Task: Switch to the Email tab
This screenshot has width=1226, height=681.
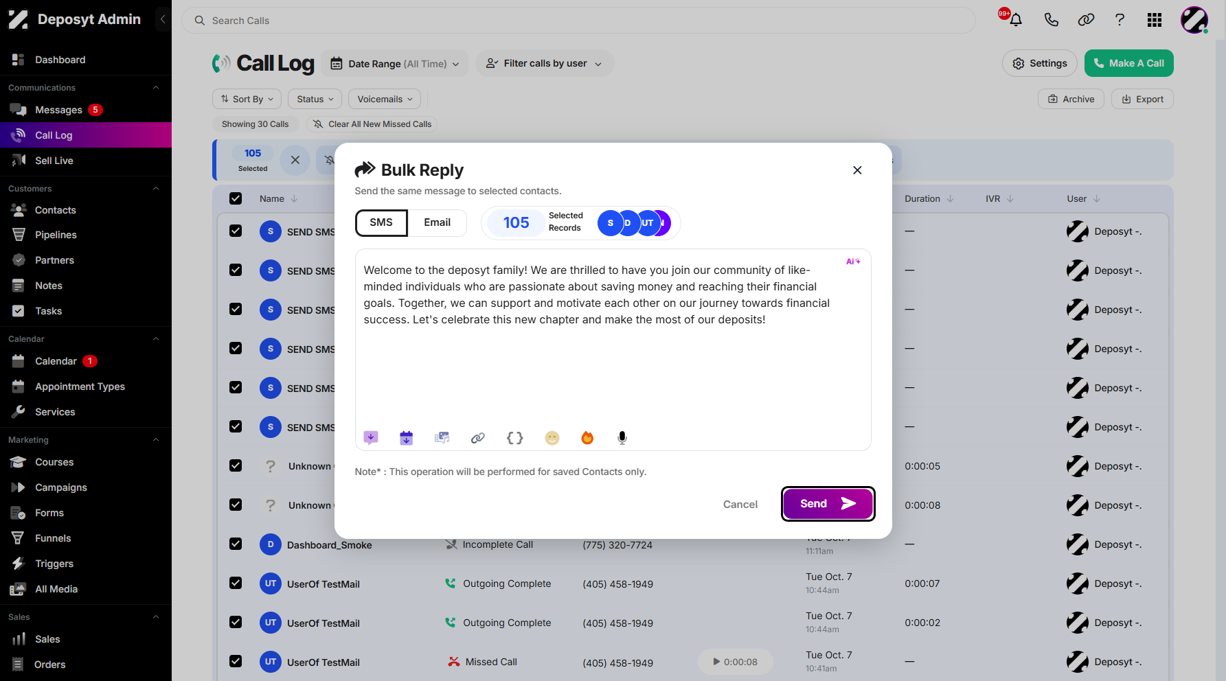Action: click(438, 222)
